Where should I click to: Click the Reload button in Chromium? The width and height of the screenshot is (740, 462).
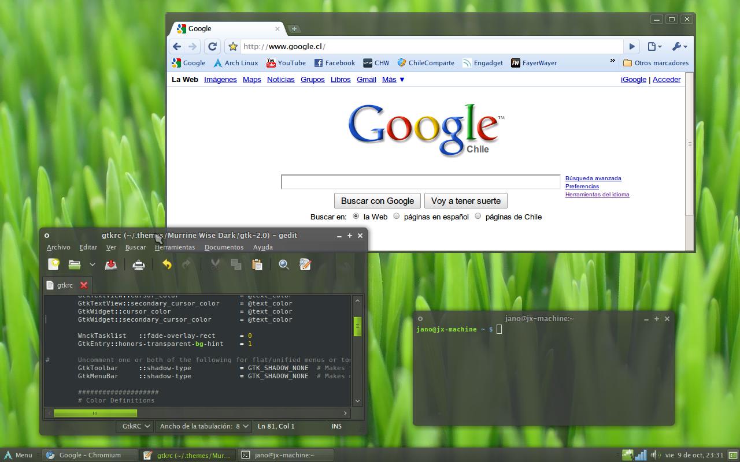[x=212, y=46]
